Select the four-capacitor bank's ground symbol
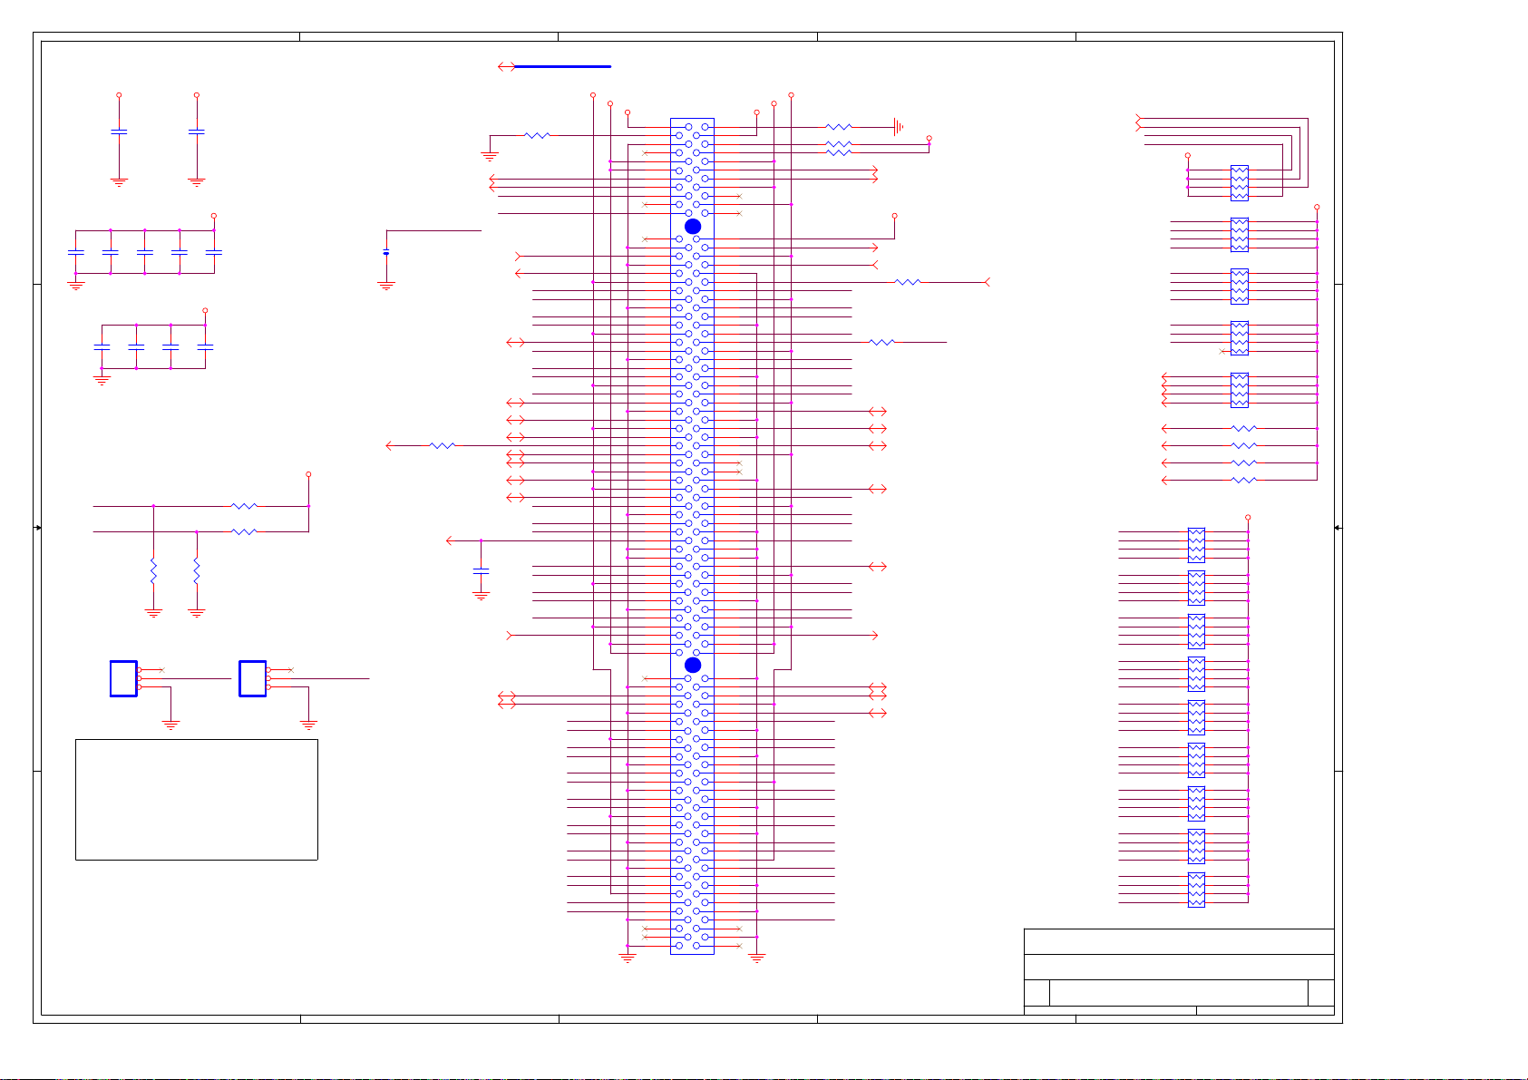 102,380
